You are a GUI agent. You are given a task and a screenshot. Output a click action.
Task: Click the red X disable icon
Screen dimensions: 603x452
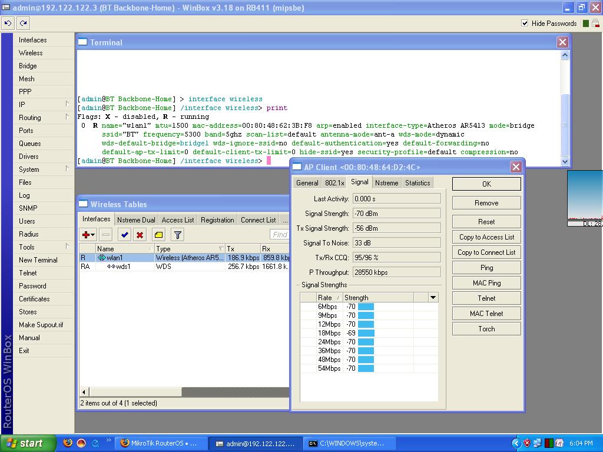point(140,235)
